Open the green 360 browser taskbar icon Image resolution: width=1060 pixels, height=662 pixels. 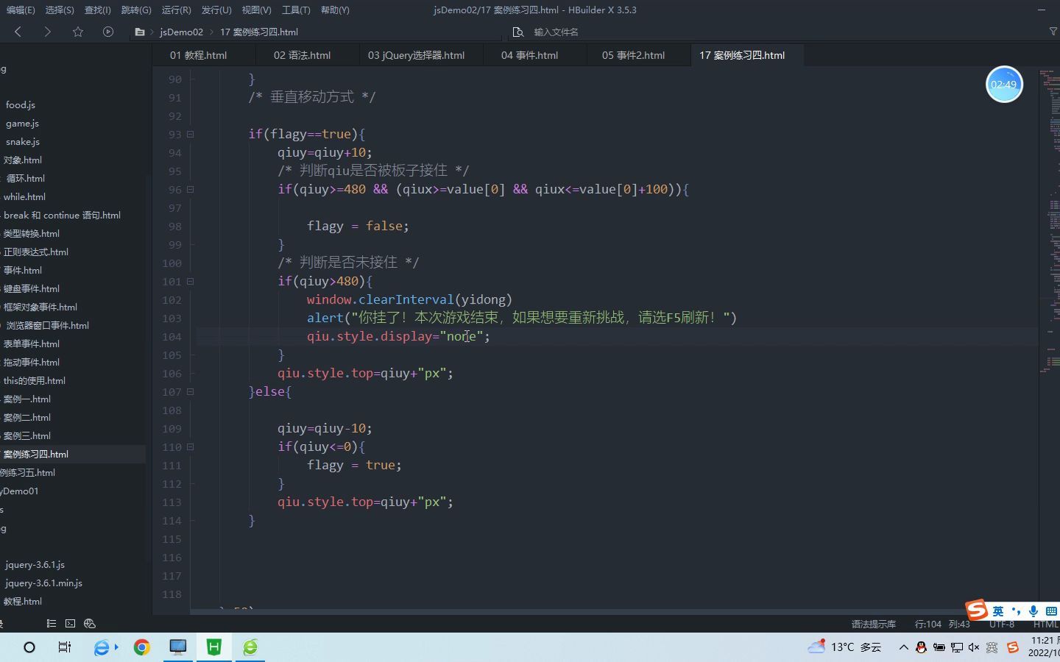(250, 647)
